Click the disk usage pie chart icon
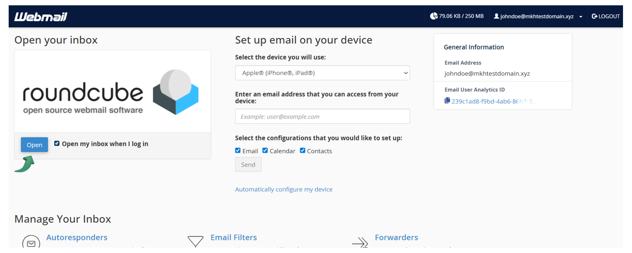 (x=434, y=16)
